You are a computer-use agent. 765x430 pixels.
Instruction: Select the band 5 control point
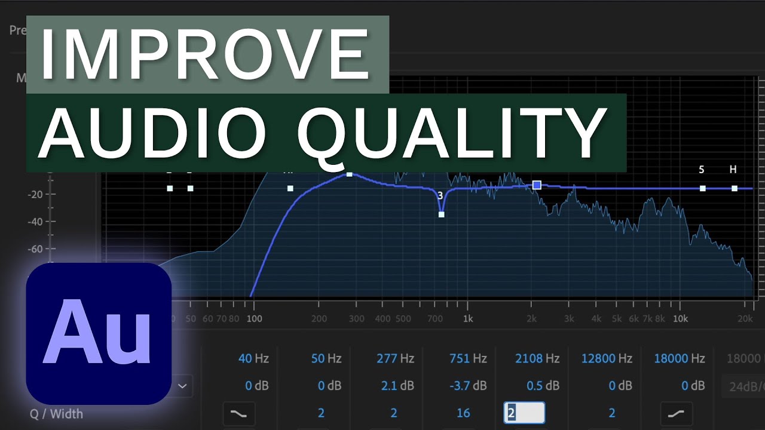tap(702, 188)
